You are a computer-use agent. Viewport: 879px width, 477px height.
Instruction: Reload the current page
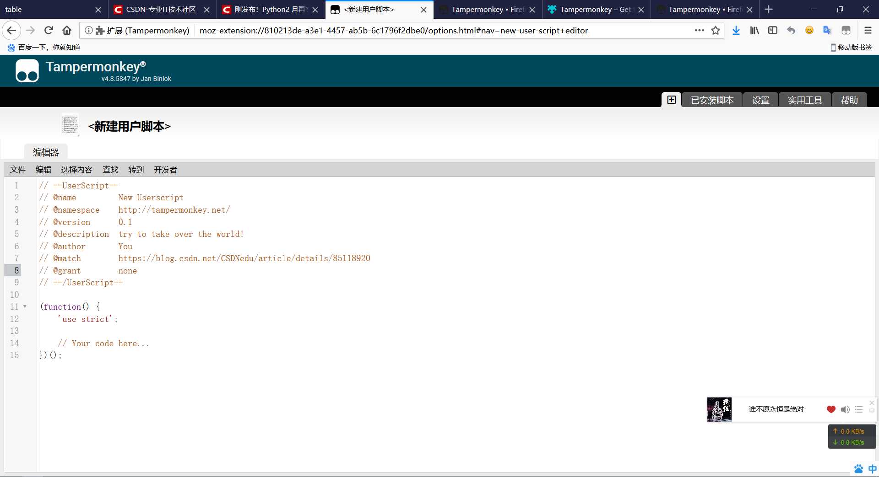(x=49, y=31)
